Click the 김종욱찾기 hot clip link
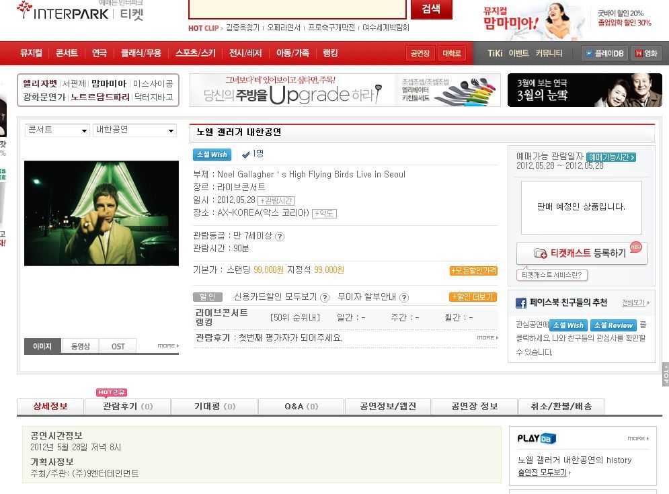669x494 pixels. (x=242, y=28)
